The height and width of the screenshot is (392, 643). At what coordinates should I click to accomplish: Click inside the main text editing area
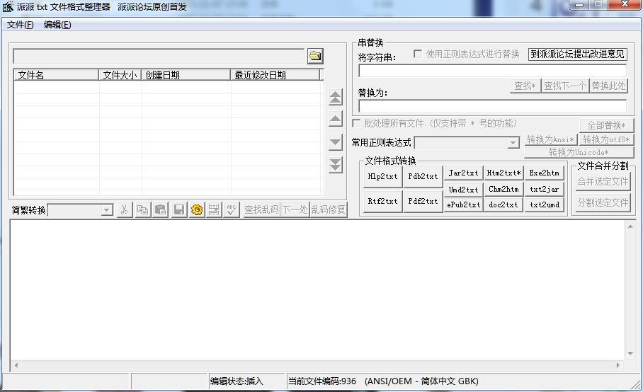pyautogui.click(x=318, y=290)
